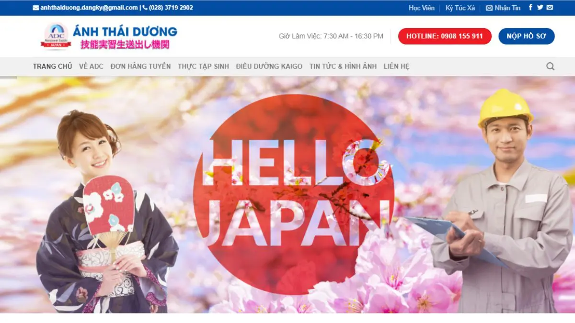This screenshot has width=575, height=323.
Task: Navigate to ĐIỀU DƯỠNG KAIGO
Action: point(269,67)
